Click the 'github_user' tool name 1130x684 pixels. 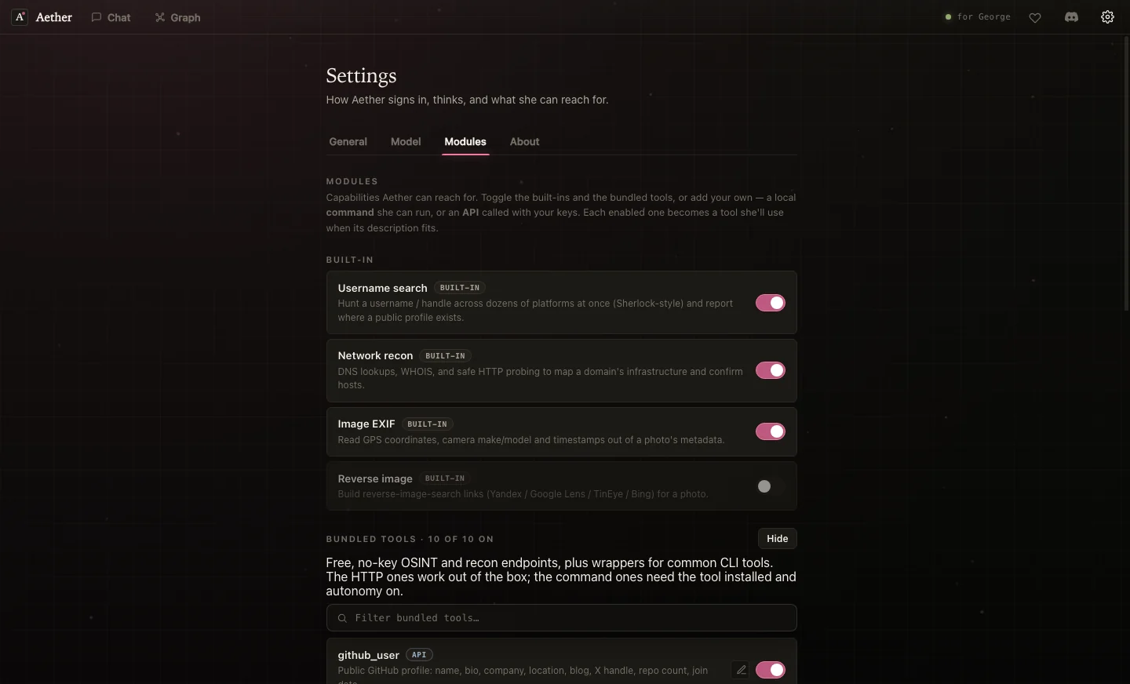[369, 655]
